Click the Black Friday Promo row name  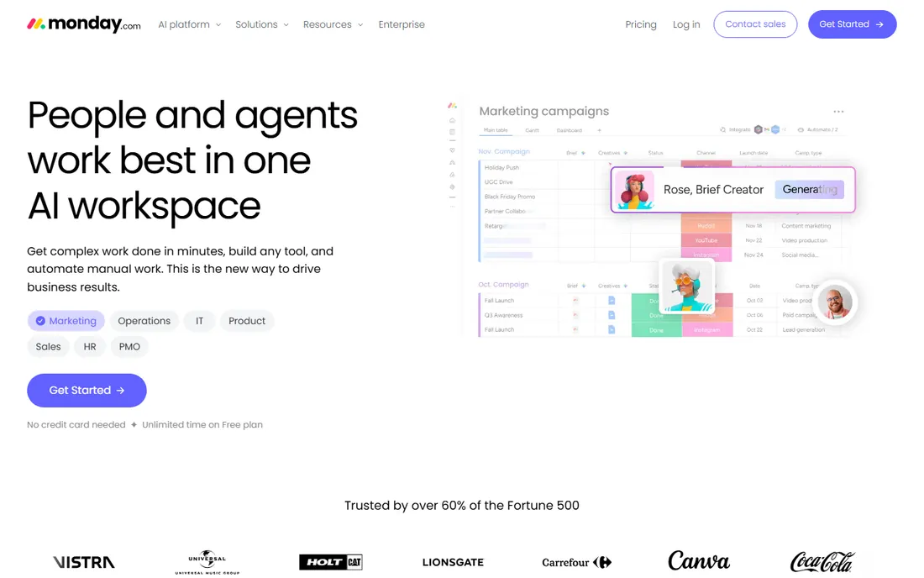(510, 197)
